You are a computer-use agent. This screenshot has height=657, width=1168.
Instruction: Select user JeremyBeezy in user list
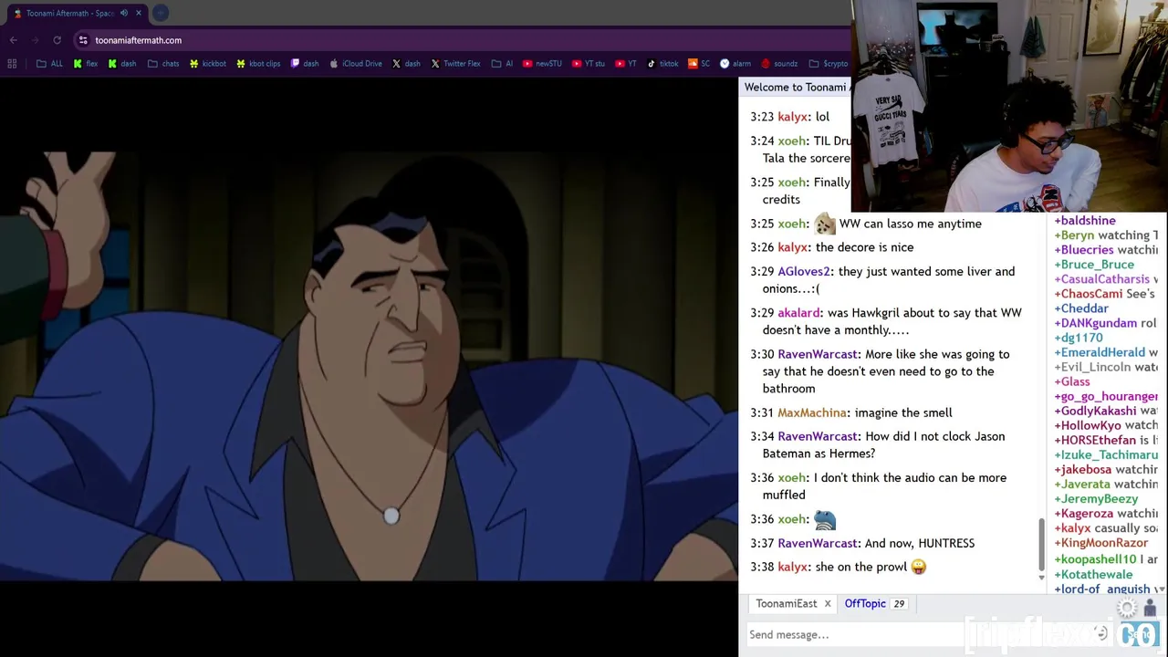click(1096, 498)
